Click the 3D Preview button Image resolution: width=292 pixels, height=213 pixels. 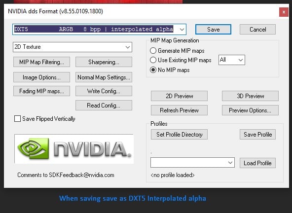tap(250, 96)
